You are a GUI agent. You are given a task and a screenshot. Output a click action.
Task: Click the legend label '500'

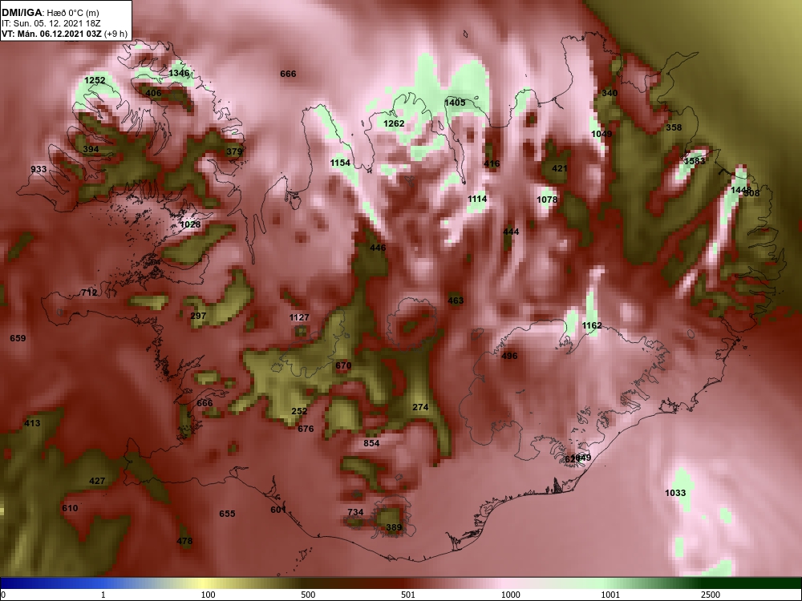point(309,595)
